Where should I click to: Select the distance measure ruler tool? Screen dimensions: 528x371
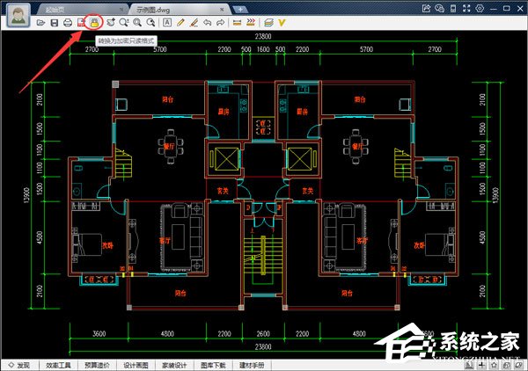click(237, 23)
